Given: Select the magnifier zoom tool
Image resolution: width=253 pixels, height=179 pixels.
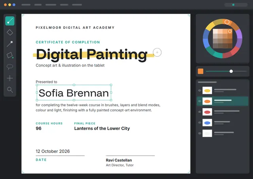Looking at the screenshot, I should tap(10, 89).
